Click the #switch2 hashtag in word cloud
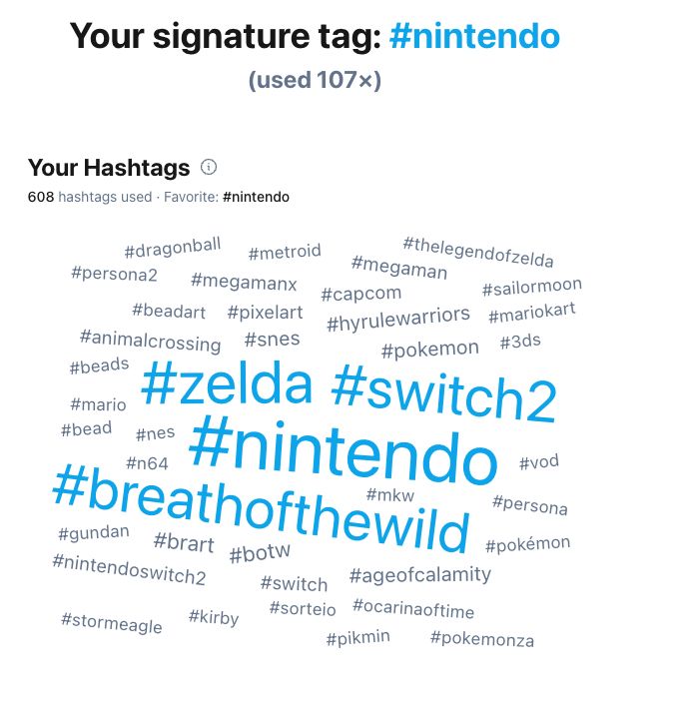This screenshot has height=723, width=691. coord(444,394)
